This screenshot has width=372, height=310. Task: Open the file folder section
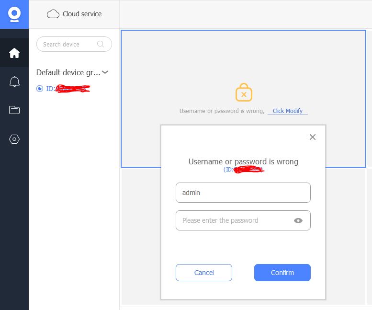[14, 110]
